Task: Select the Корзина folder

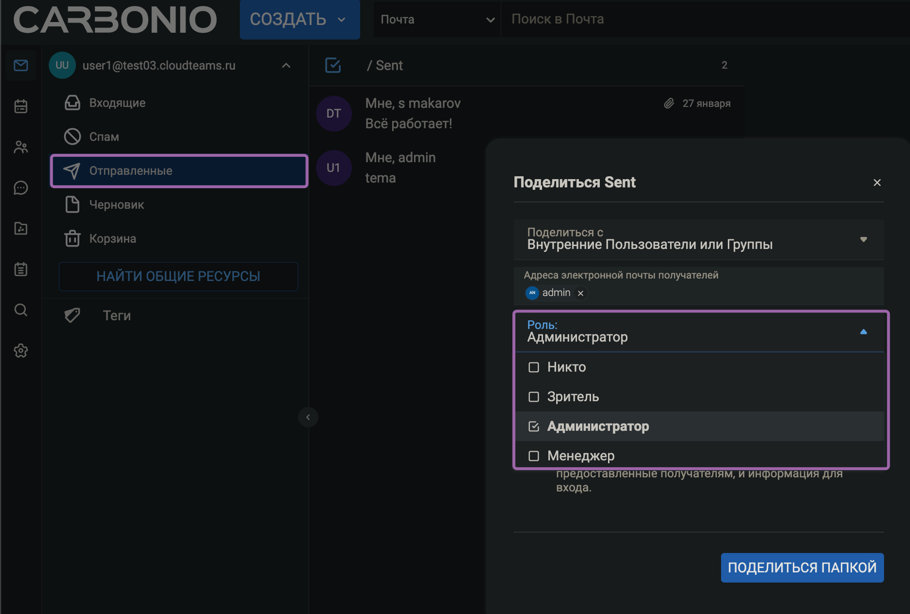Action: pyautogui.click(x=112, y=238)
